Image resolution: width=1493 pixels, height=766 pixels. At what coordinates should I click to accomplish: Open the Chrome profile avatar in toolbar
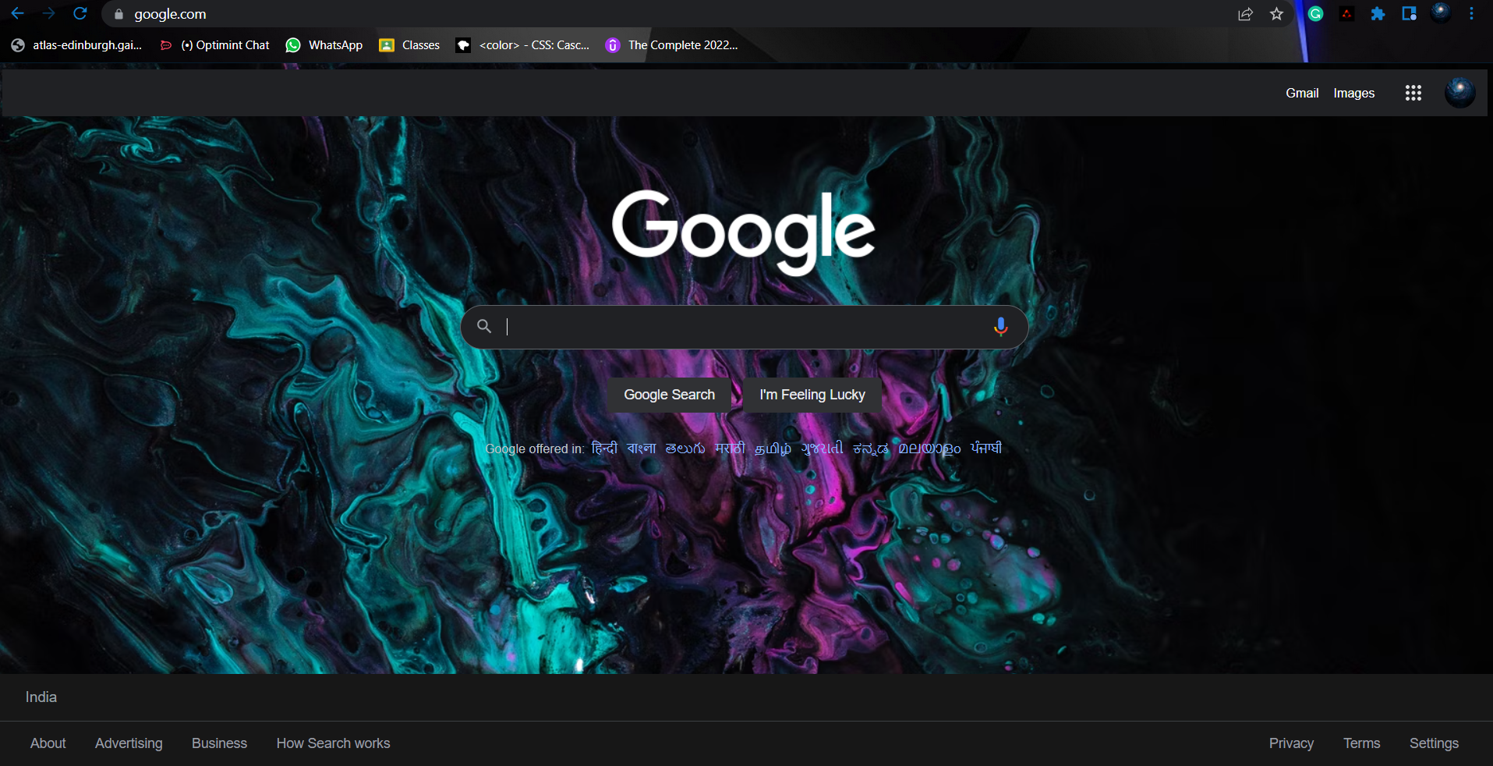[1441, 13]
